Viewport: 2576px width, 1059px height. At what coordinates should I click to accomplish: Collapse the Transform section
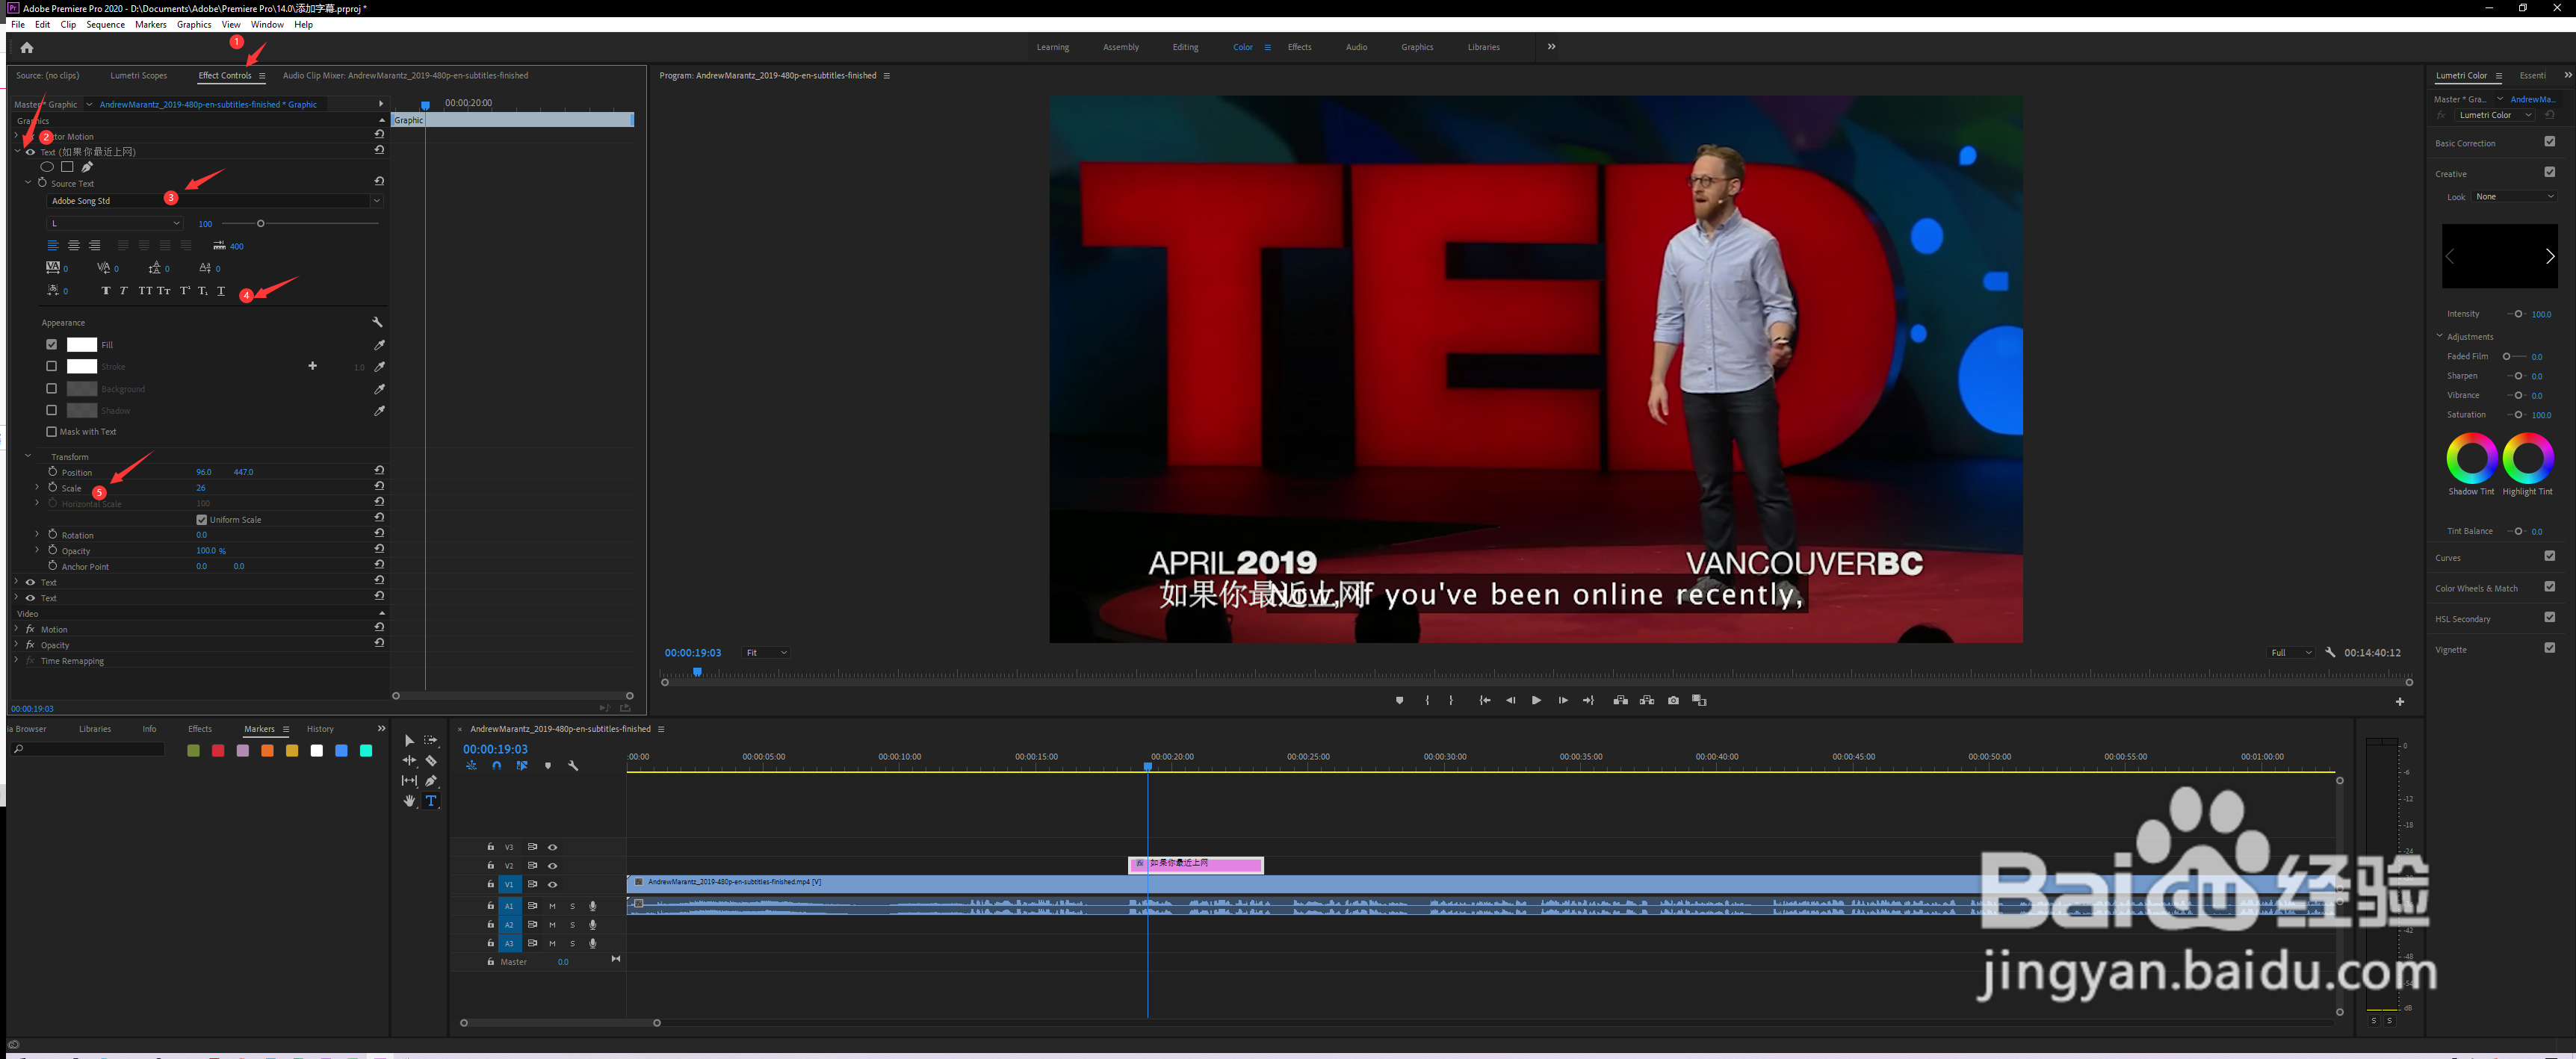click(x=28, y=456)
